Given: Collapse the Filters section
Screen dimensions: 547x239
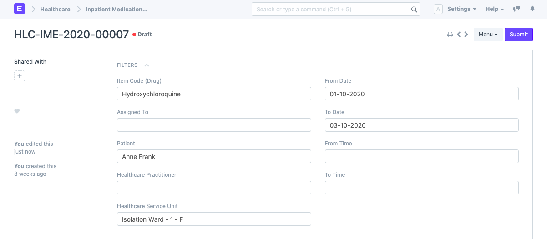Looking at the screenshot, I should [147, 65].
